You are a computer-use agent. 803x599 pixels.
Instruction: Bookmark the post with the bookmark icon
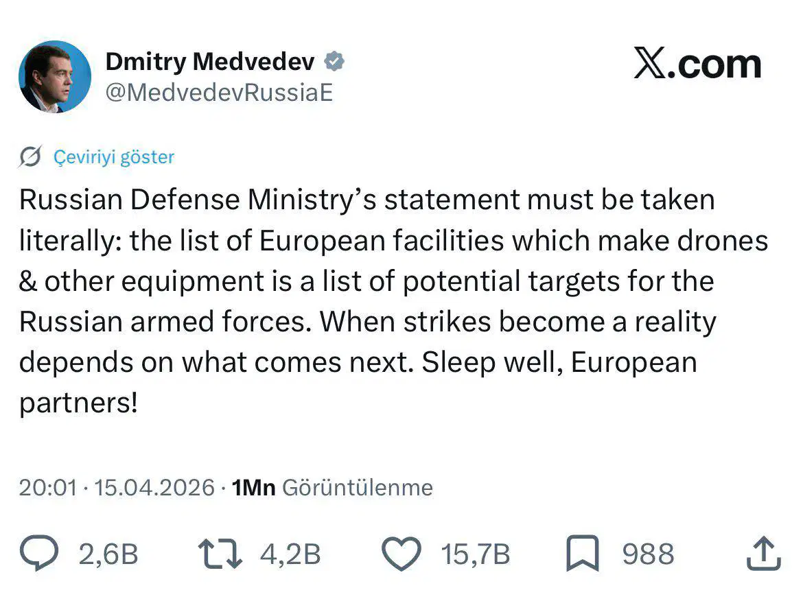coord(582,554)
